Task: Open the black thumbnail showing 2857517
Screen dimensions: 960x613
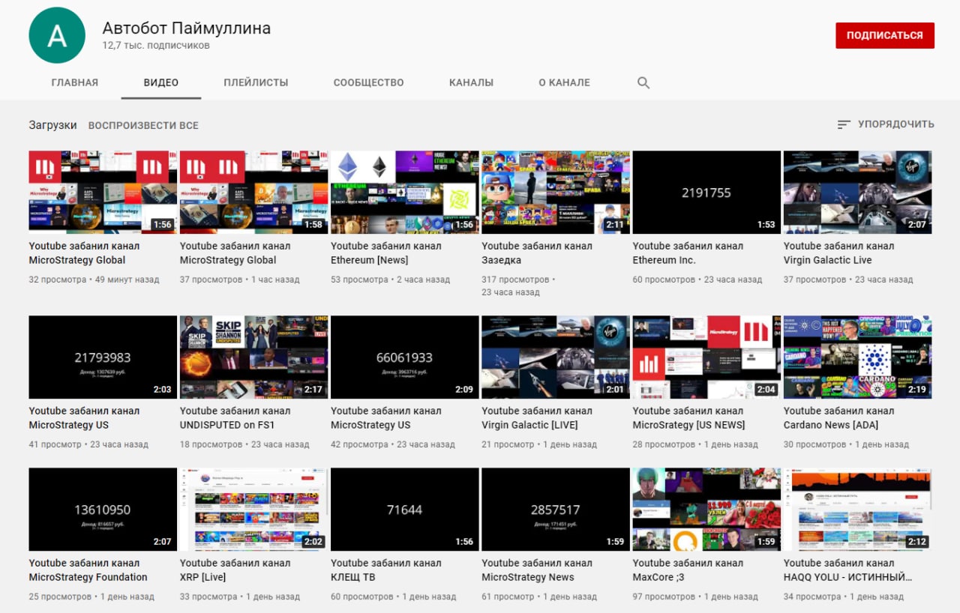Action: pos(556,510)
